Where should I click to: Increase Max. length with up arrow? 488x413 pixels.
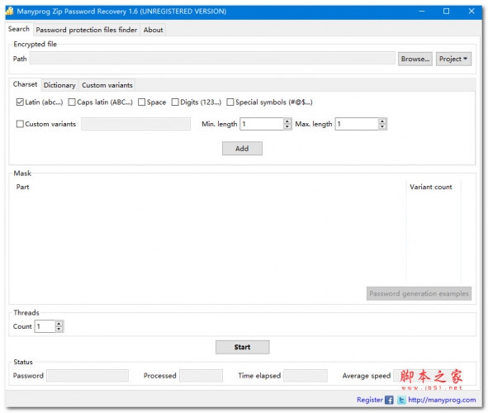click(x=382, y=121)
